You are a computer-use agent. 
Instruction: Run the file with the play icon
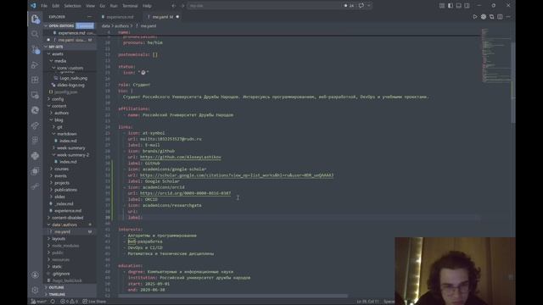pos(475,17)
